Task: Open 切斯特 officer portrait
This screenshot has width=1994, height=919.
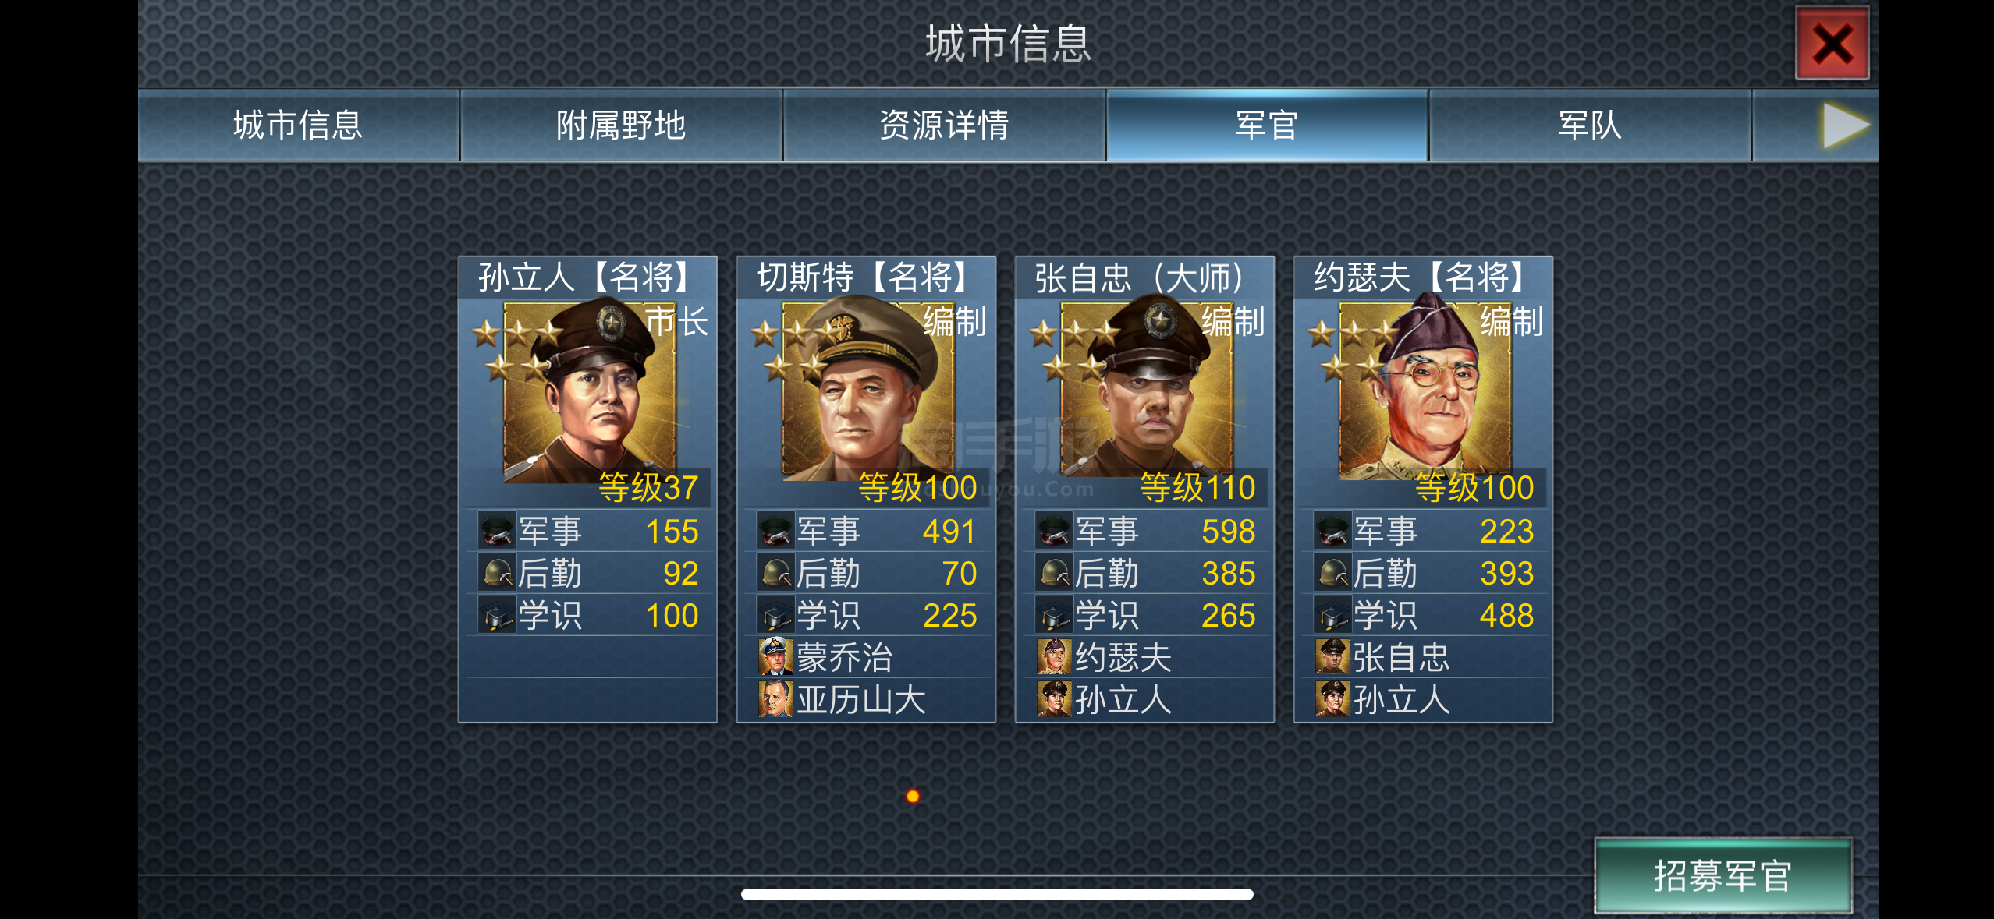Action: coord(868,390)
